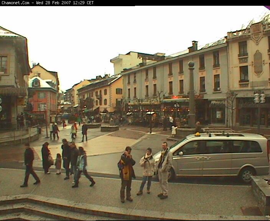Click the "Chamonet.Com" site name in caption bar
Viewport: 270px width, 221px height.
[15, 3]
